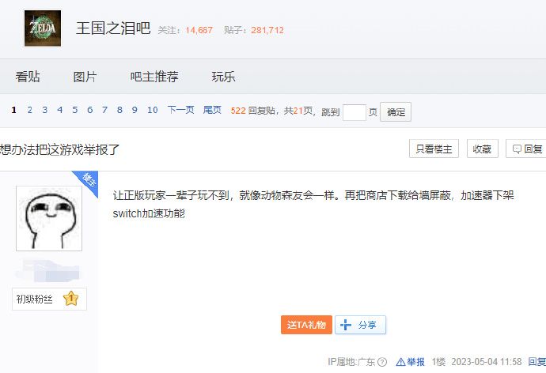
Task: Reply via top 回复 button
Action: pyautogui.click(x=527, y=149)
